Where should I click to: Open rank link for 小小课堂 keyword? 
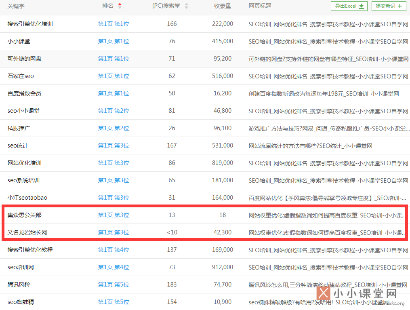click(x=114, y=41)
